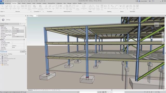
Task: Open the Connection Automation tool
Action: 40,7
